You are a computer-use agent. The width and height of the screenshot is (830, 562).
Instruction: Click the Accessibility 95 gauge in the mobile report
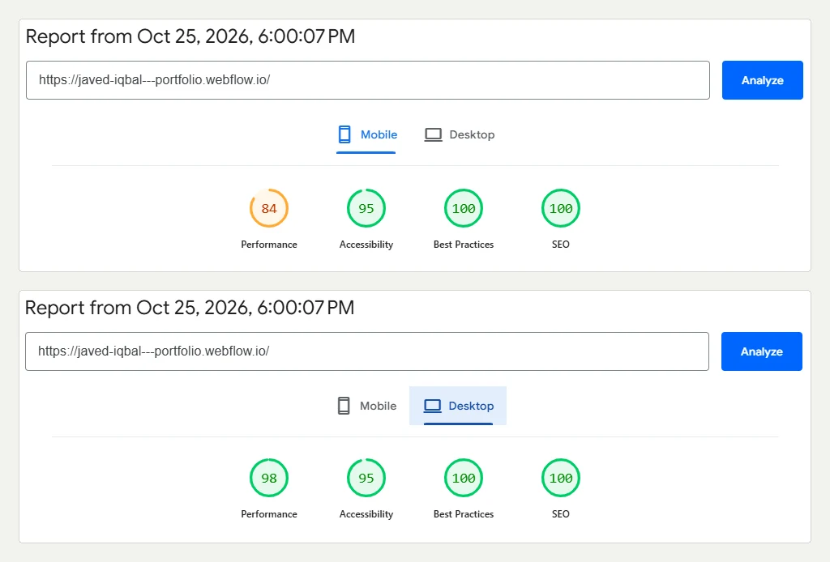pos(366,208)
